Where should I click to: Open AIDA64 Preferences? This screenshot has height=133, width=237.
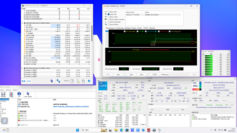click(x=165, y=74)
